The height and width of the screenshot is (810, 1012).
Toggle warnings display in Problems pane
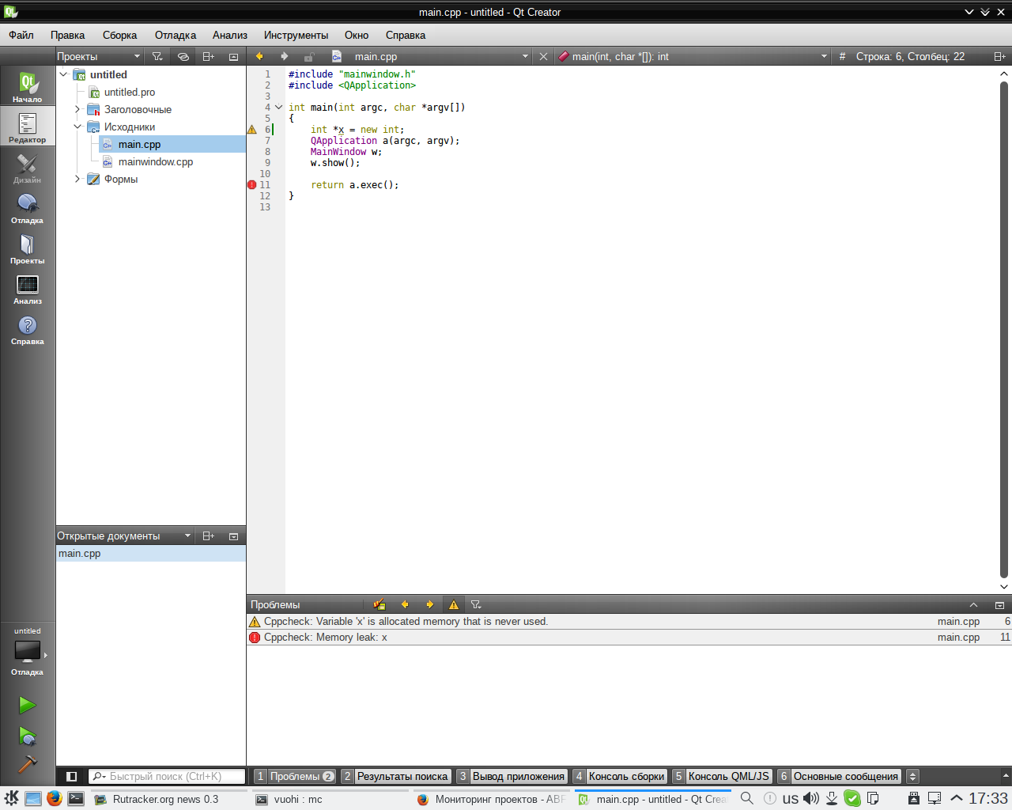[454, 604]
